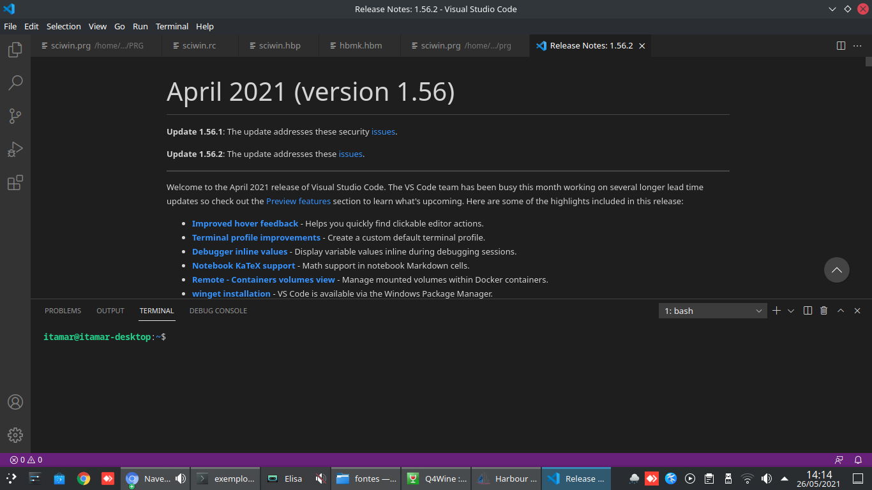Open the Explorer view in activity bar
The image size is (872, 490).
(15, 50)
